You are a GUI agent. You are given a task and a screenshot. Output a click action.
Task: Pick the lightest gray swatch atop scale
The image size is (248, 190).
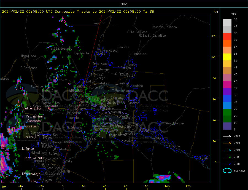pos(227,23)
